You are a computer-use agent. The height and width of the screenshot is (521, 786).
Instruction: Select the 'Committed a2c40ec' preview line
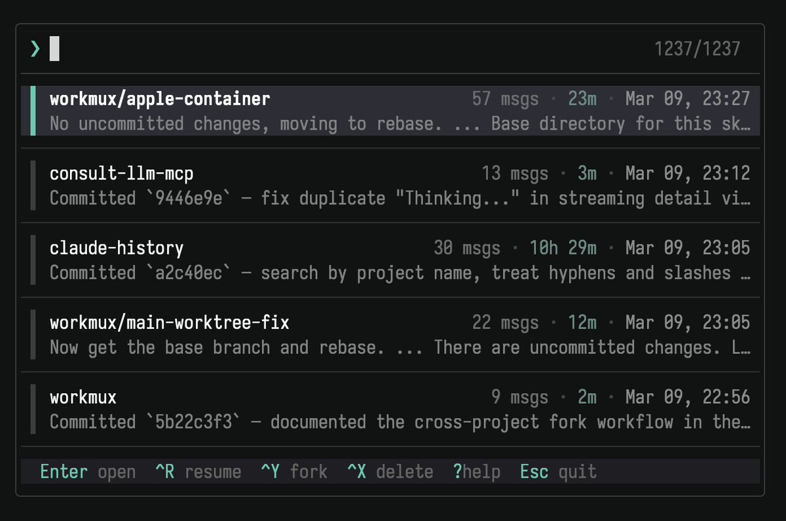[x=400, y=273]
